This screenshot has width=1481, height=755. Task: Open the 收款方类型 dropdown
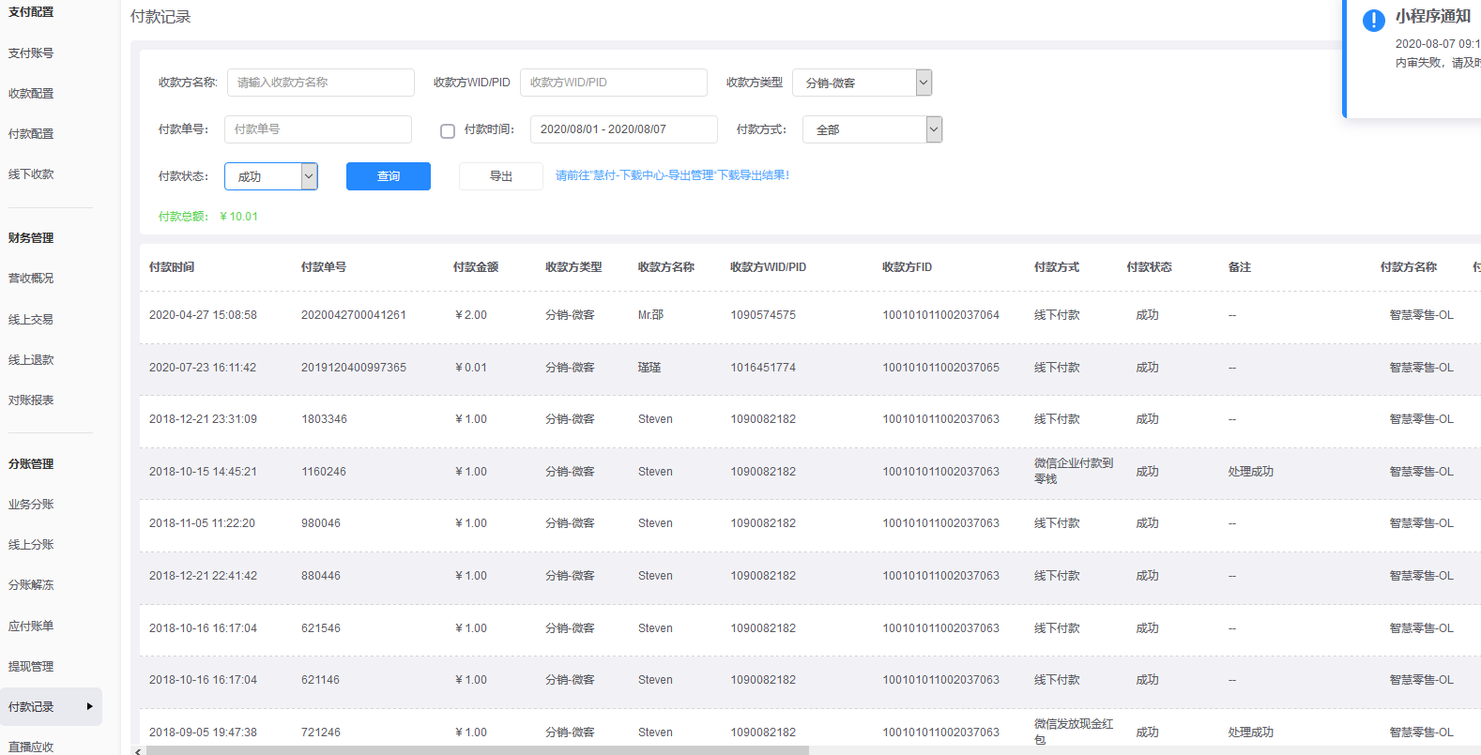862,83
